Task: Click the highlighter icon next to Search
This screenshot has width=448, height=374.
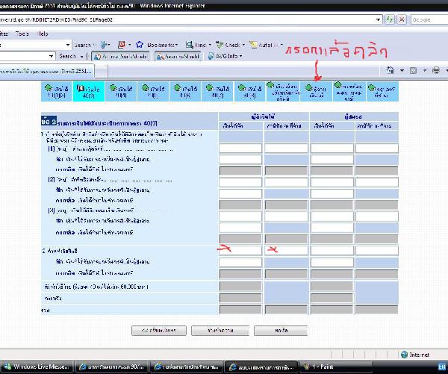Action: [104, 45]
